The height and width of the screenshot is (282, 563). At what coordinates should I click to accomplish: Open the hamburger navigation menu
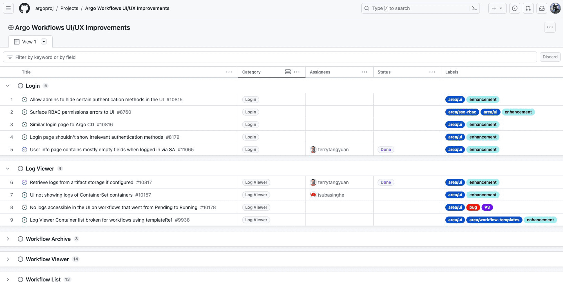[x=8, y=8]
